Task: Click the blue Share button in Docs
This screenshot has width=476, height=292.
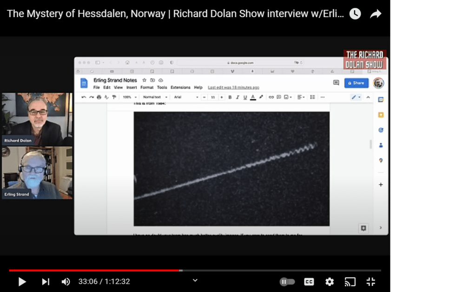Action: point(356,83)
